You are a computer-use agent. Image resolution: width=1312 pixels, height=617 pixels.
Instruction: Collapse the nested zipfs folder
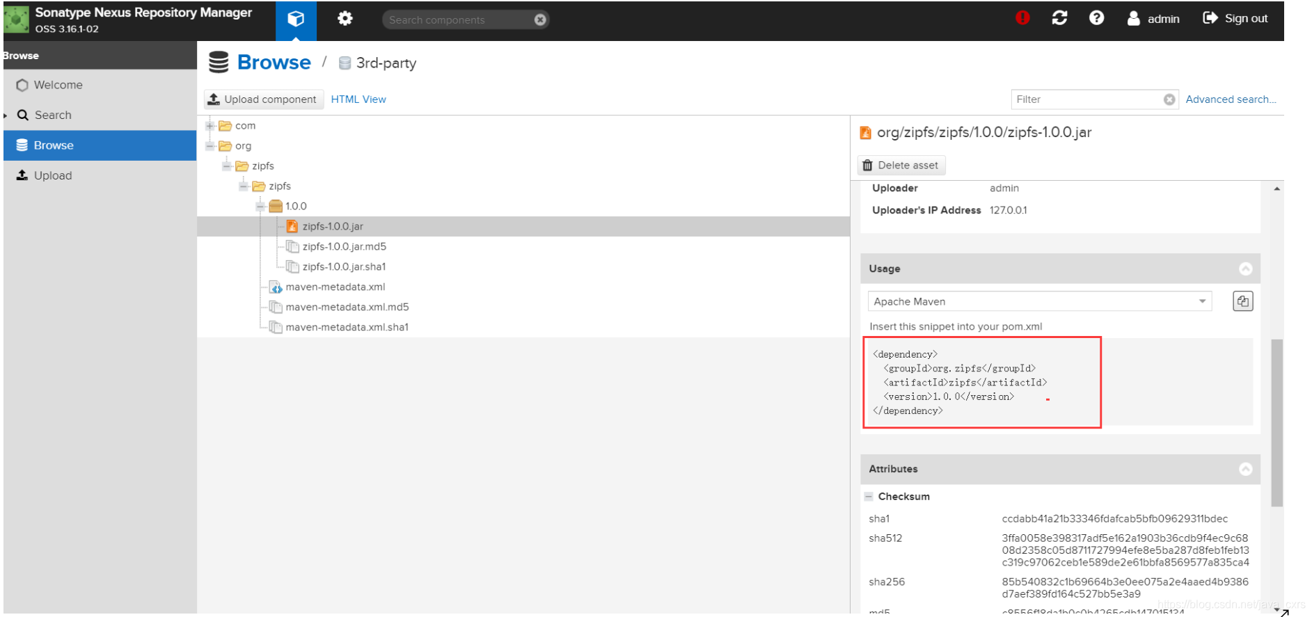[x=244, y=186]
